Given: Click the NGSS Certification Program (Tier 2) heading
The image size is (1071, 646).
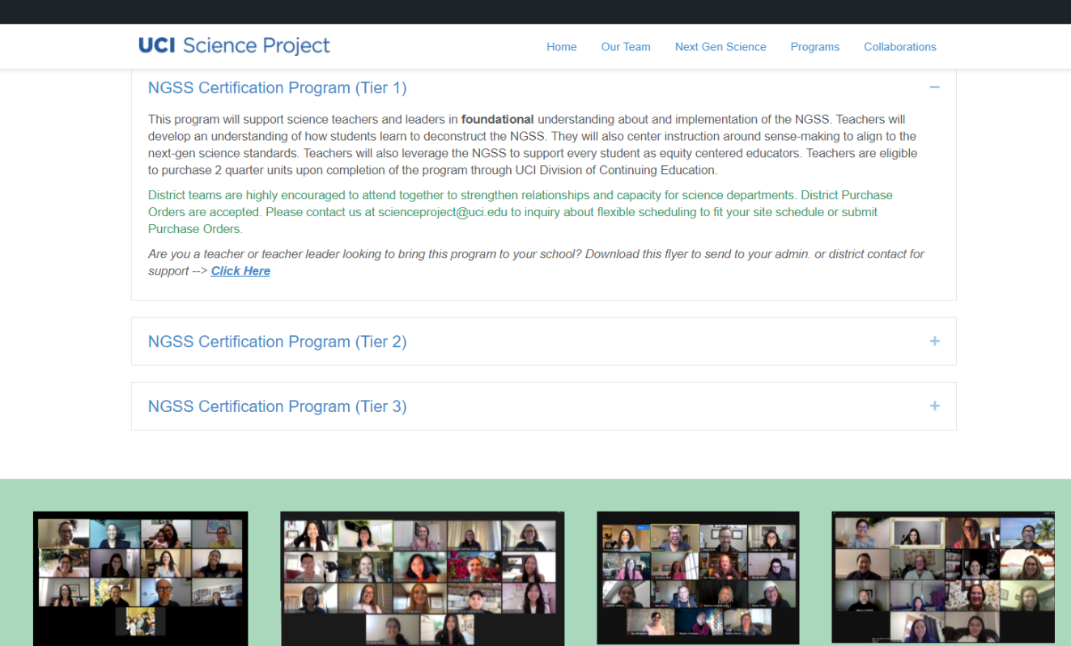Looking at the screenshot, I should pos(277,341).
